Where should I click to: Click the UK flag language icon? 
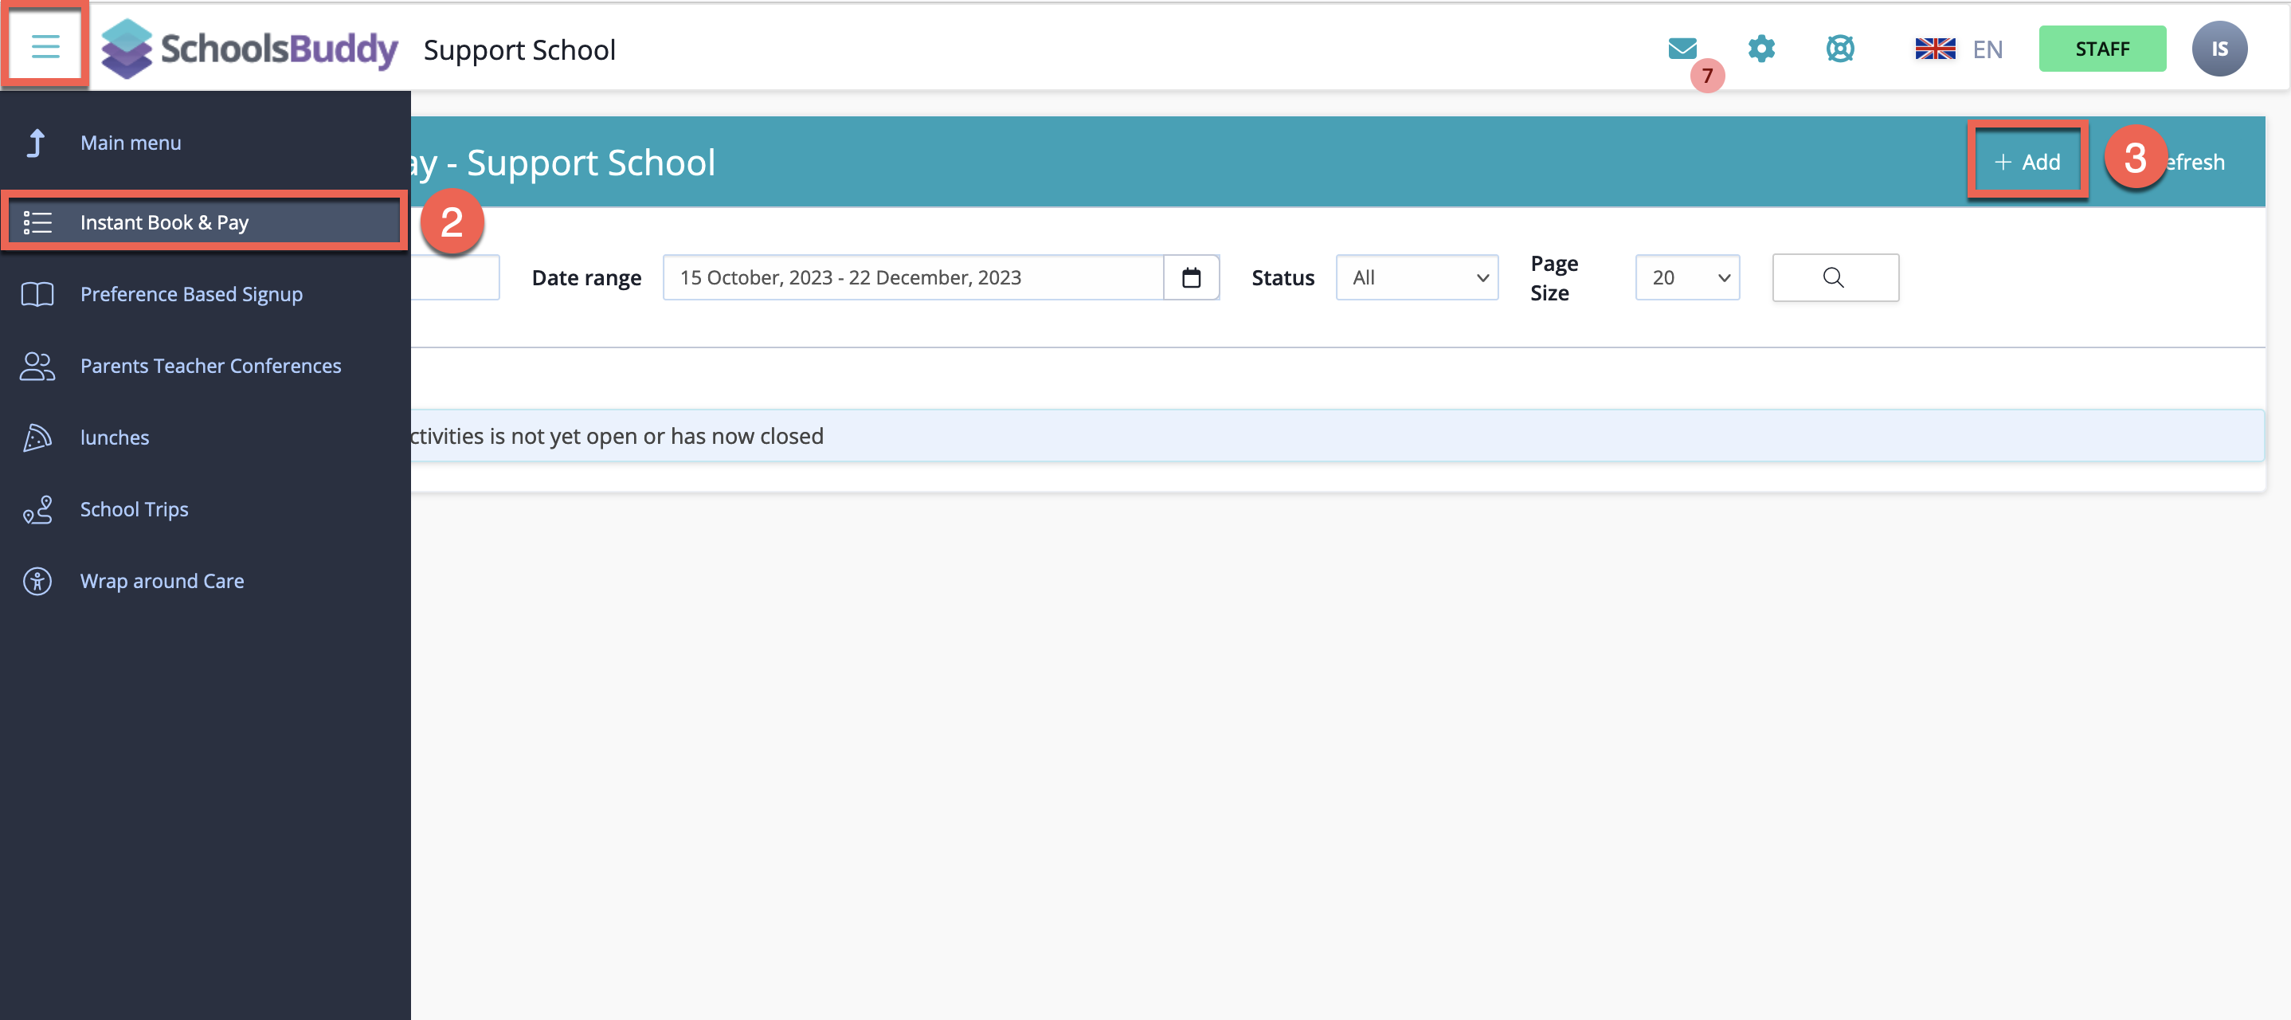coord(1934,49)
